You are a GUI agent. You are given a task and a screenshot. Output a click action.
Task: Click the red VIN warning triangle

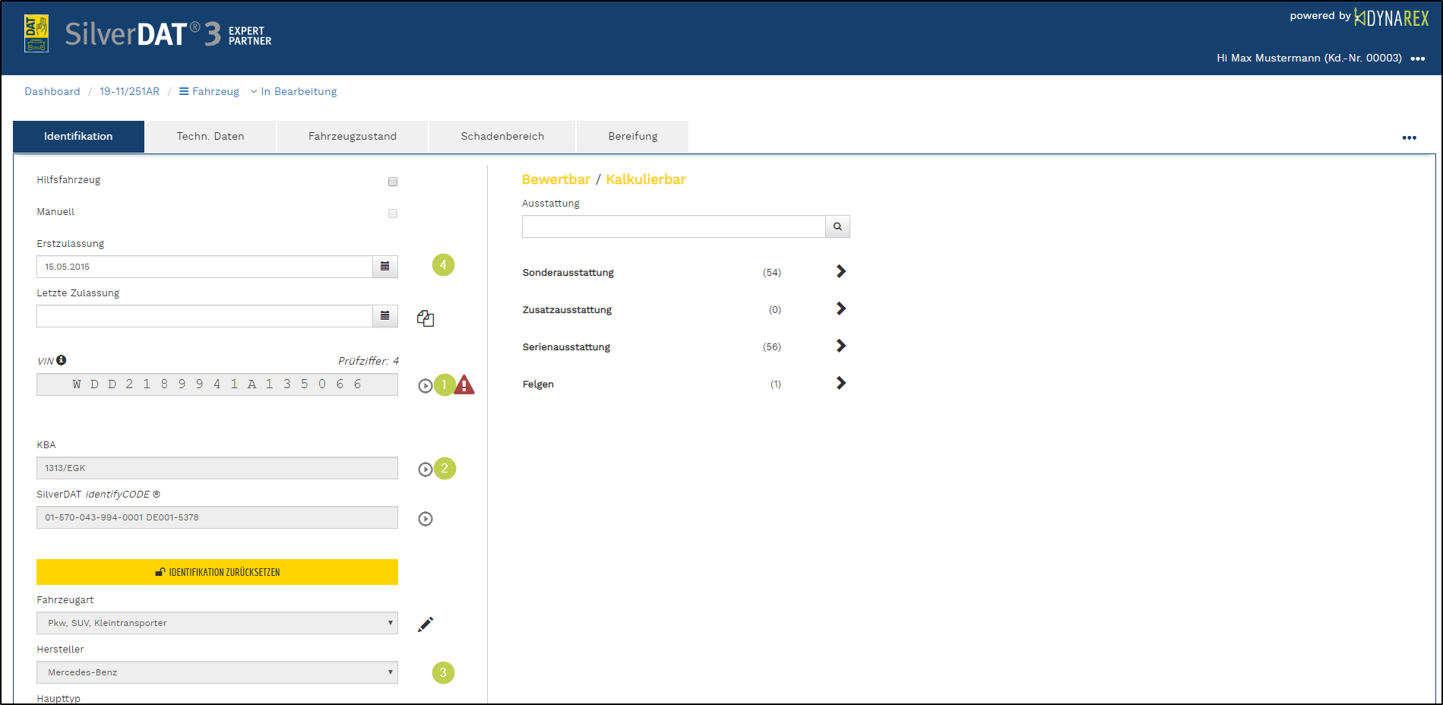point(464,385)
